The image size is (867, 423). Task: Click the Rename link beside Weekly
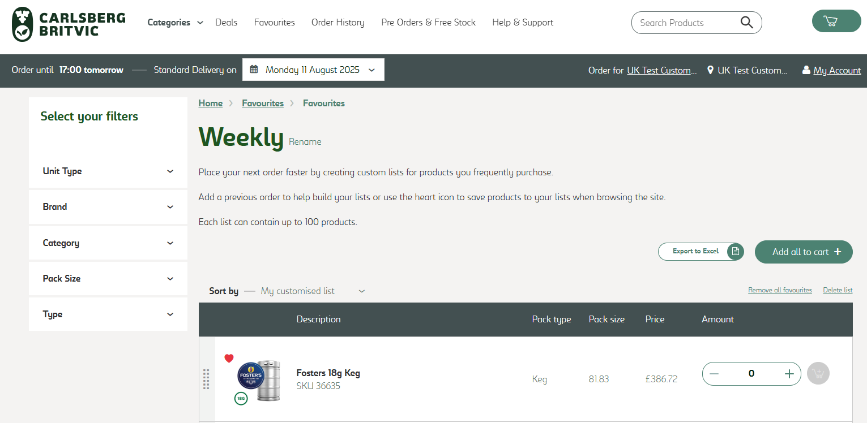click(x=305, y=142)
